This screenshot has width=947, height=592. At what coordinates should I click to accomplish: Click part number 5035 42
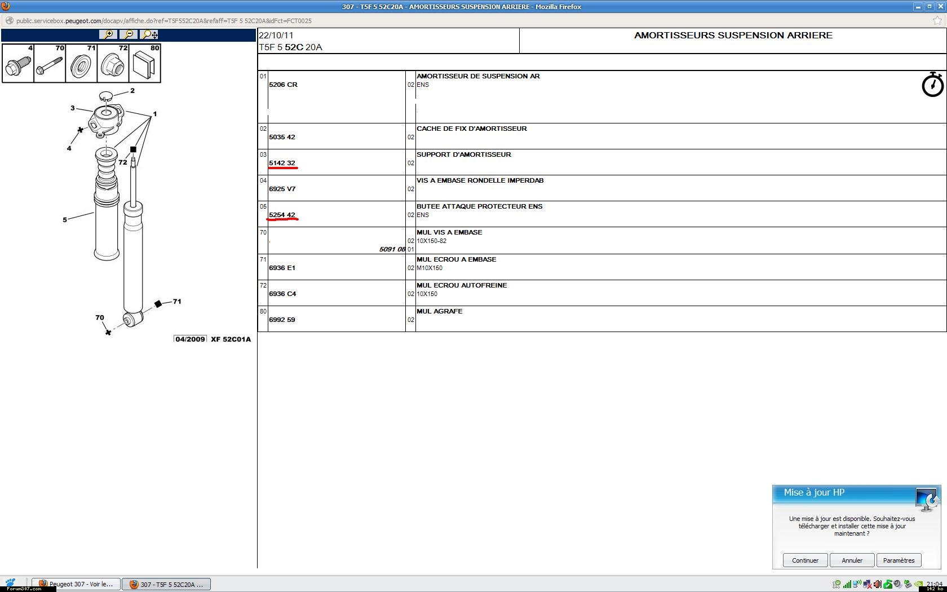tap(282, 137)
